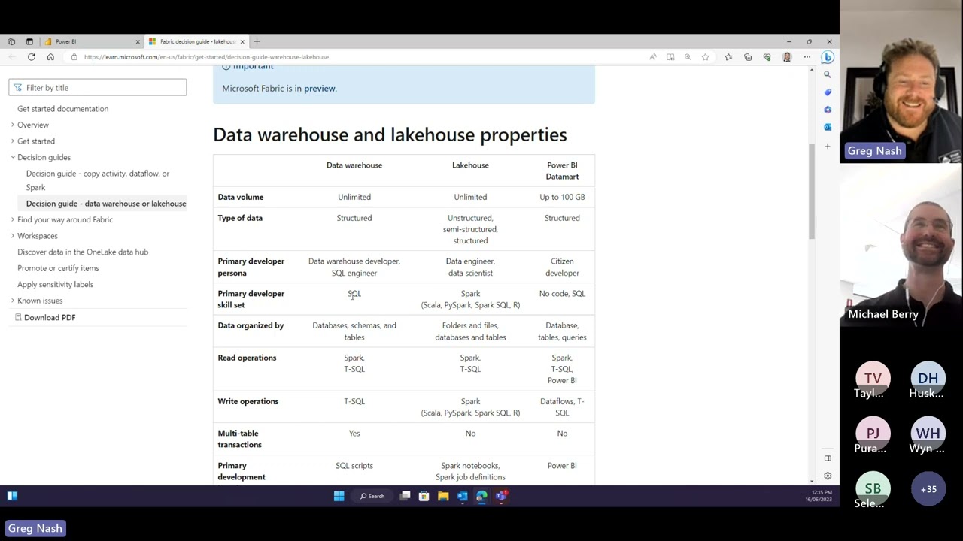The width and height of the screenshot is (963, 541).
Task: Show the +35 more participants
Action: [928, 489]
